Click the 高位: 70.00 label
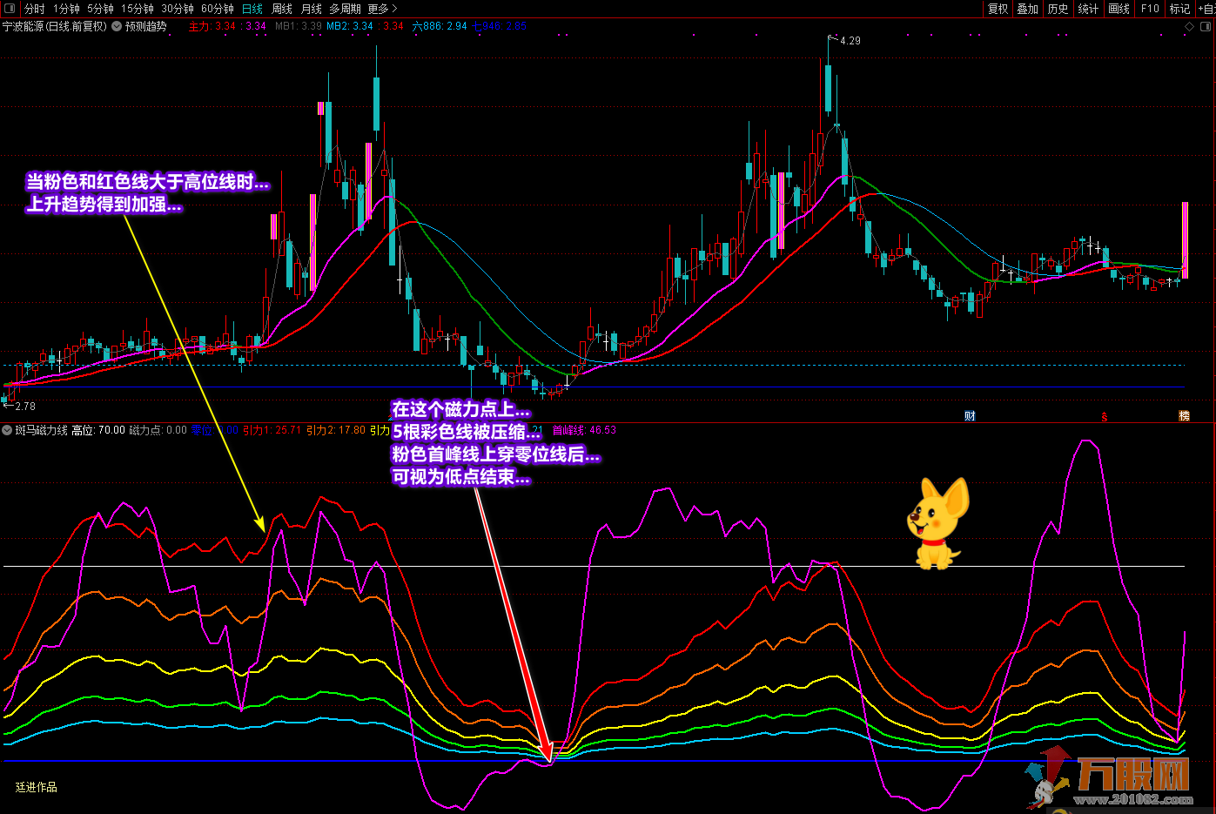Viewport: 1216px width, 814px height. (98, 430)
